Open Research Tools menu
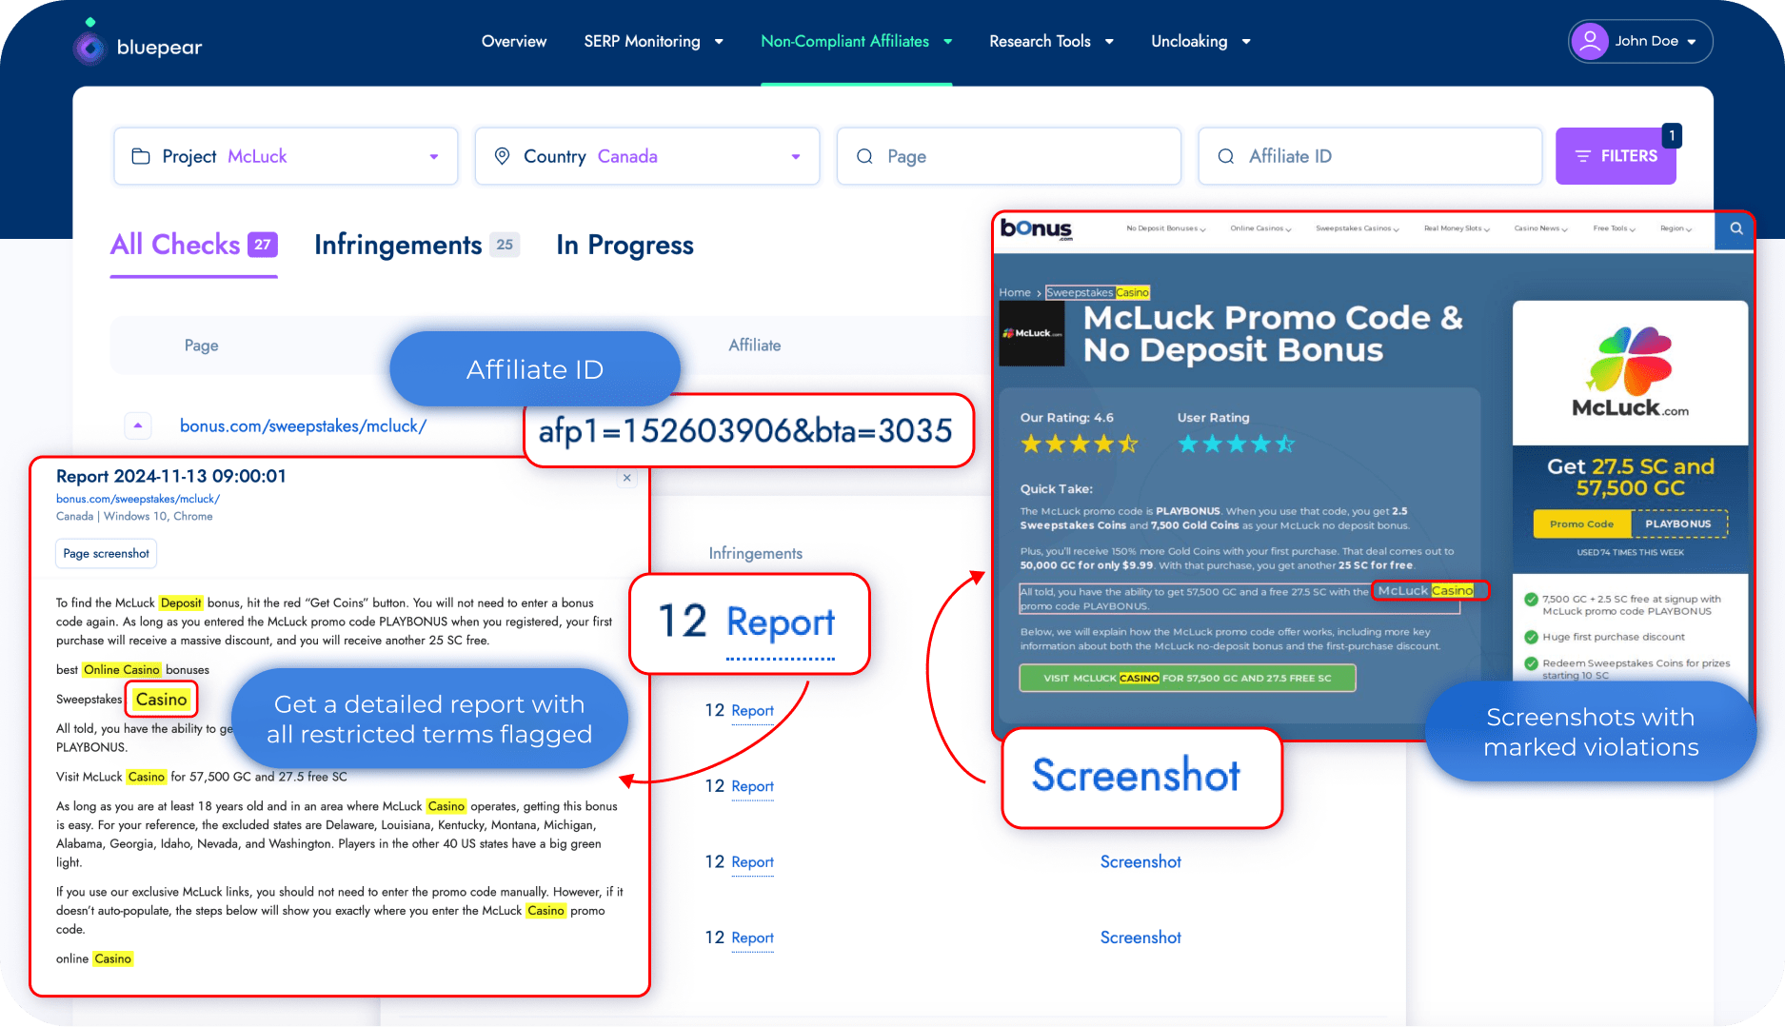 coord(1040,41)
